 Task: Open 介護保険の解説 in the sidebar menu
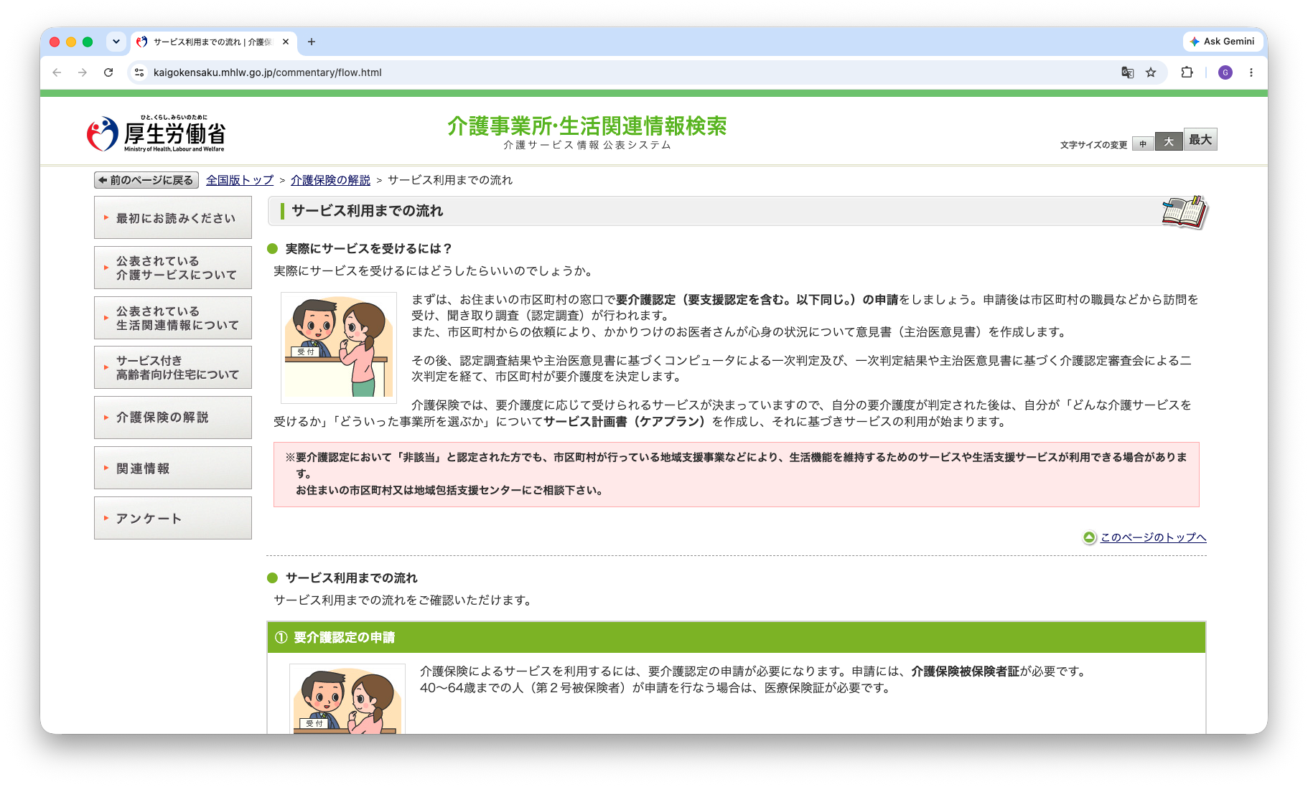tap(173, 418)
